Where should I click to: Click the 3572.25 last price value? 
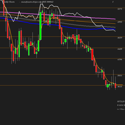(121, 101)
